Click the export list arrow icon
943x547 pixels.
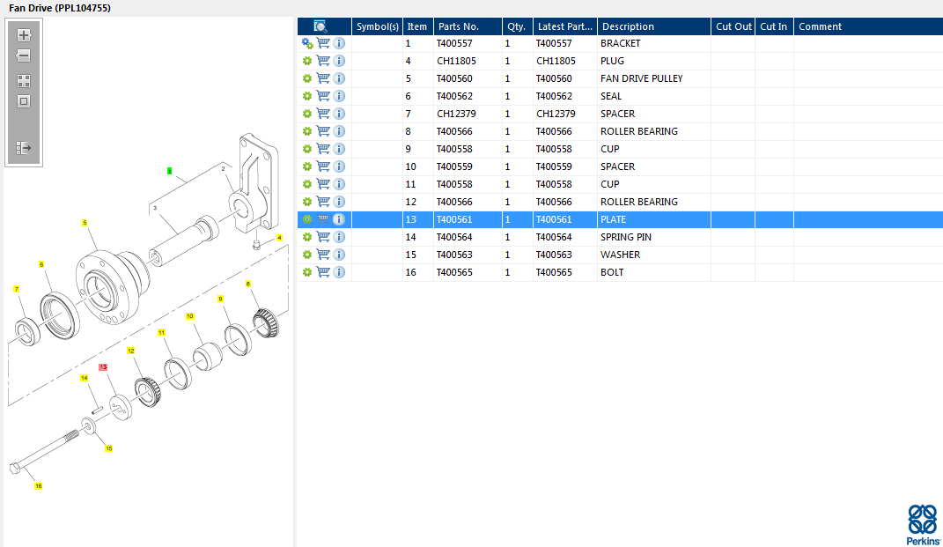click(24, 148)
